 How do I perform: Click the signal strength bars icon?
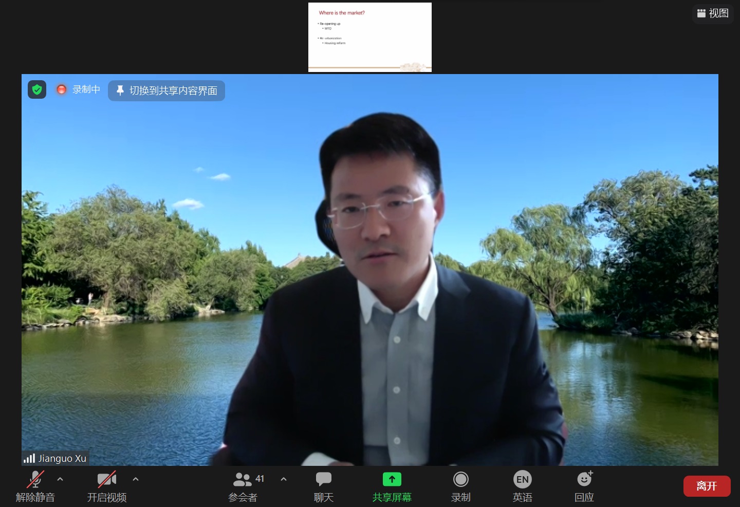click(29, 458)
